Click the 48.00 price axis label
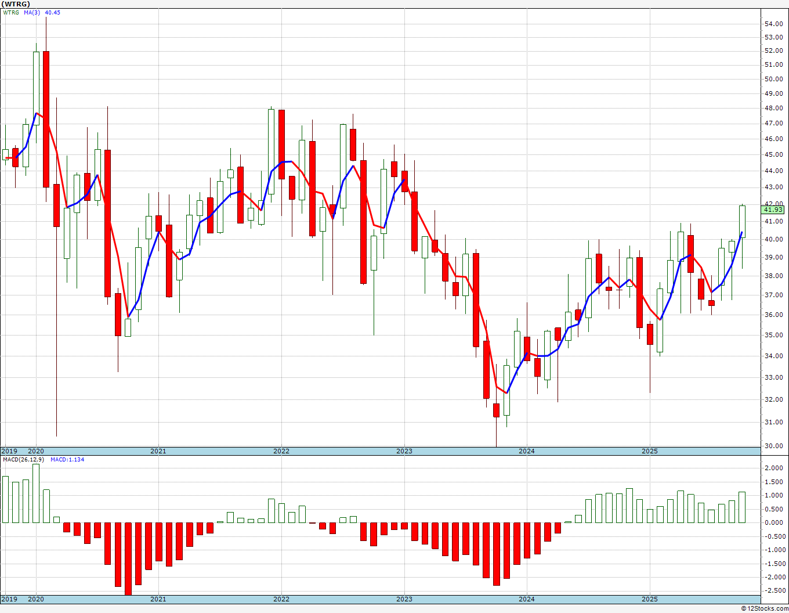The height and width of the screenshot is (613, 789). coord(774,108)
